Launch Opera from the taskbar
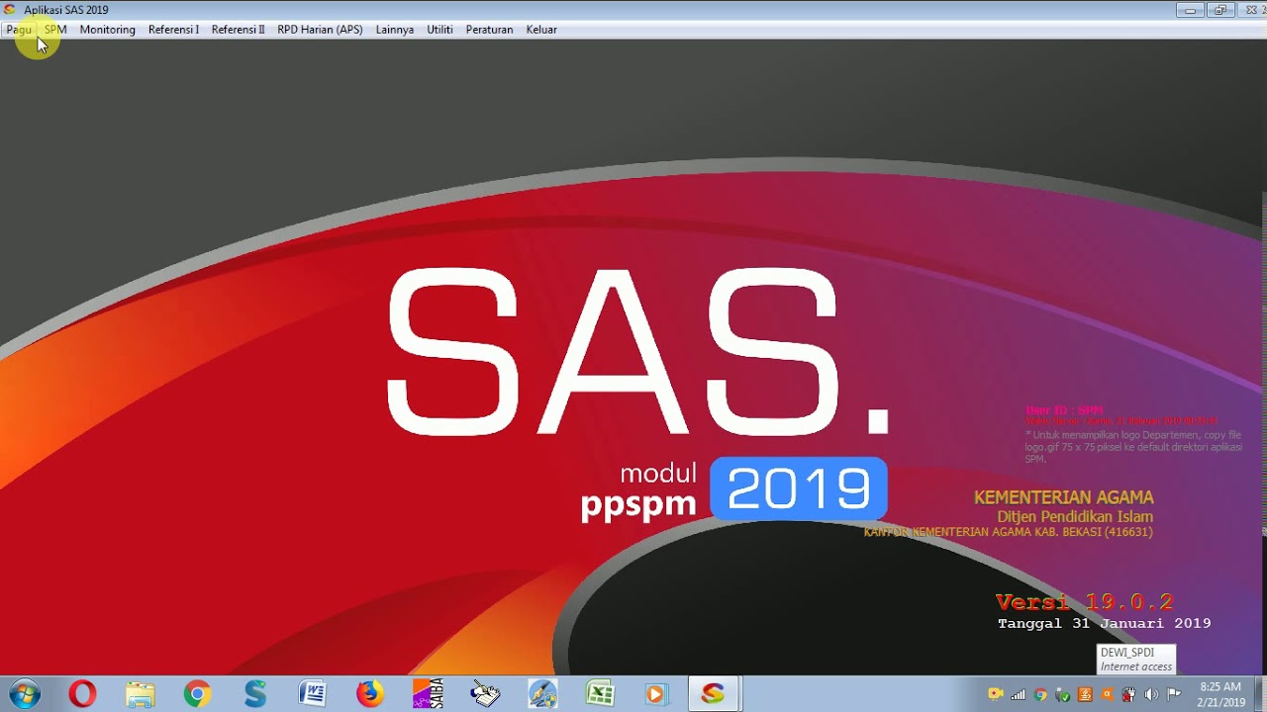1267x712 pixels. (x=82, y=694)
